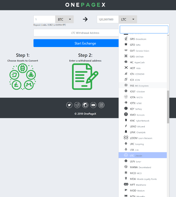Click the LINK ChainLink icon
Viewport: 176px width, 197px height.
126,132
